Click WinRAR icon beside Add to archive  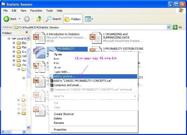(52, 76)
